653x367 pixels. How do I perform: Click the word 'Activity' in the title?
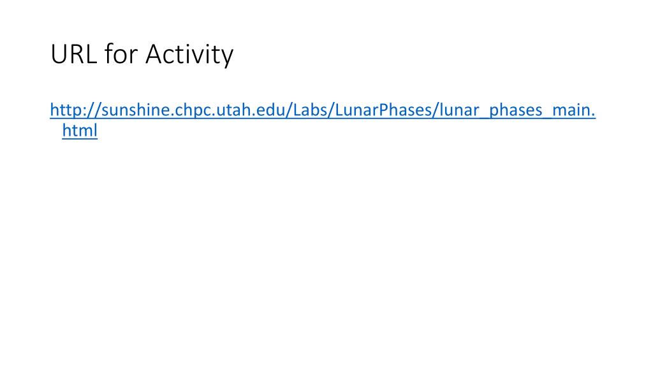coord(189,54)
